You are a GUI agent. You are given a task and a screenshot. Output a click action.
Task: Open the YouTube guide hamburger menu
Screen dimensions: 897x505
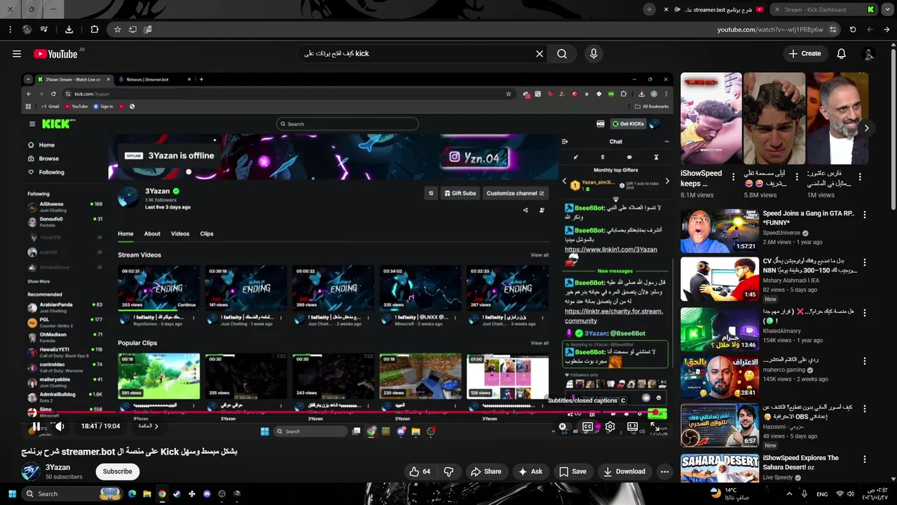[x=17, y=53]
